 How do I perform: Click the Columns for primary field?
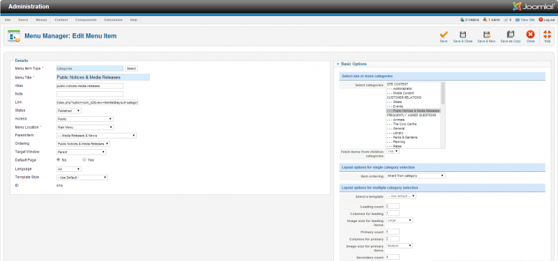393,239
